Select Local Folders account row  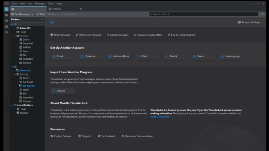27,105
